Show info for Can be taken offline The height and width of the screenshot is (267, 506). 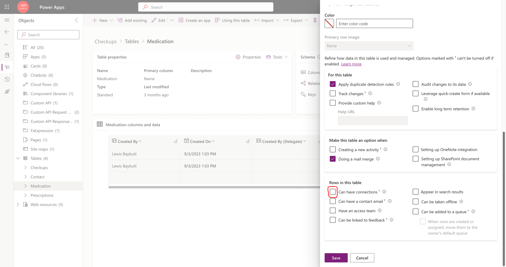[x=461, y=202]
